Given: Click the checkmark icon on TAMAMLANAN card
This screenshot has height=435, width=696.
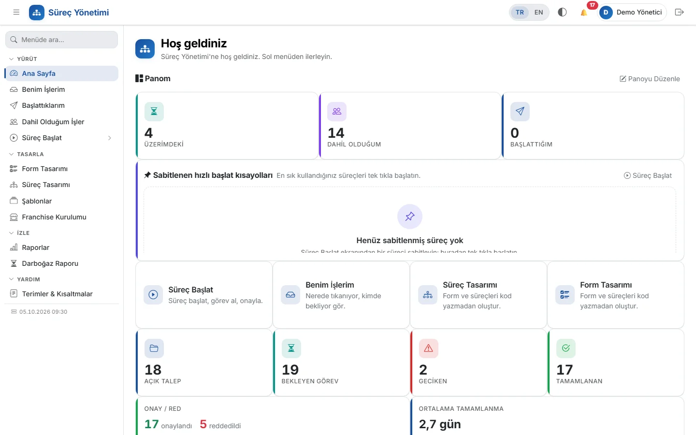Looking at the screenshot, I should pos(566,348).
